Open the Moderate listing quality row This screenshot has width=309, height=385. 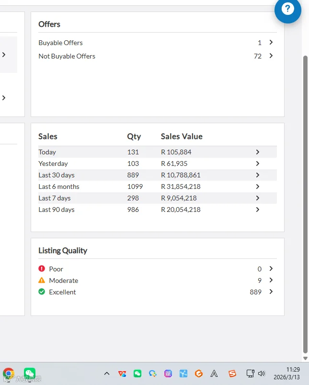(158, 280)
